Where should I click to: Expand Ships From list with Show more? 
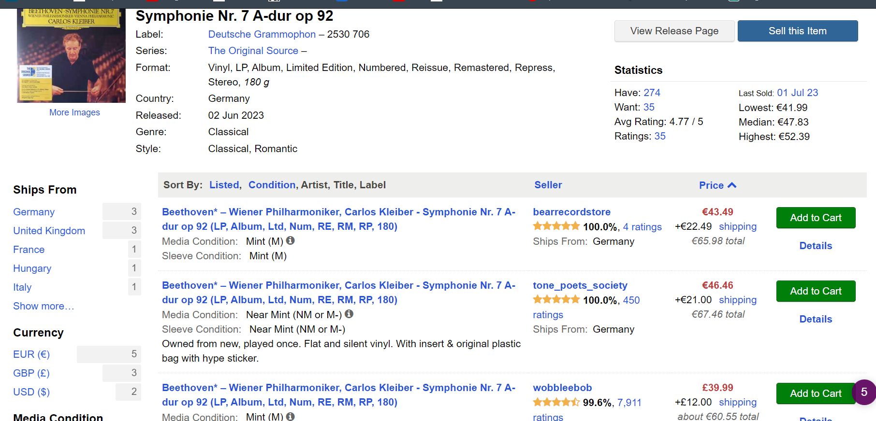[44, 306]
